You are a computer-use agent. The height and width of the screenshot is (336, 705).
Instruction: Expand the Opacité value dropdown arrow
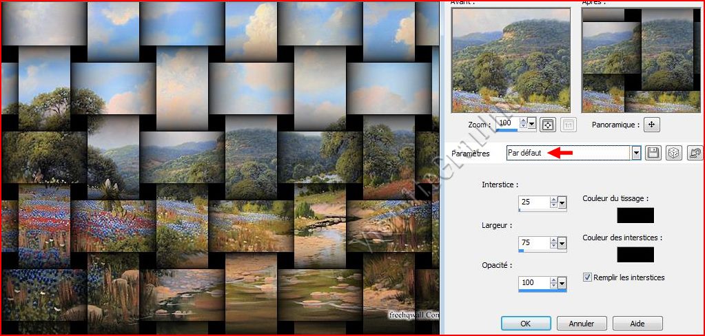562,283
